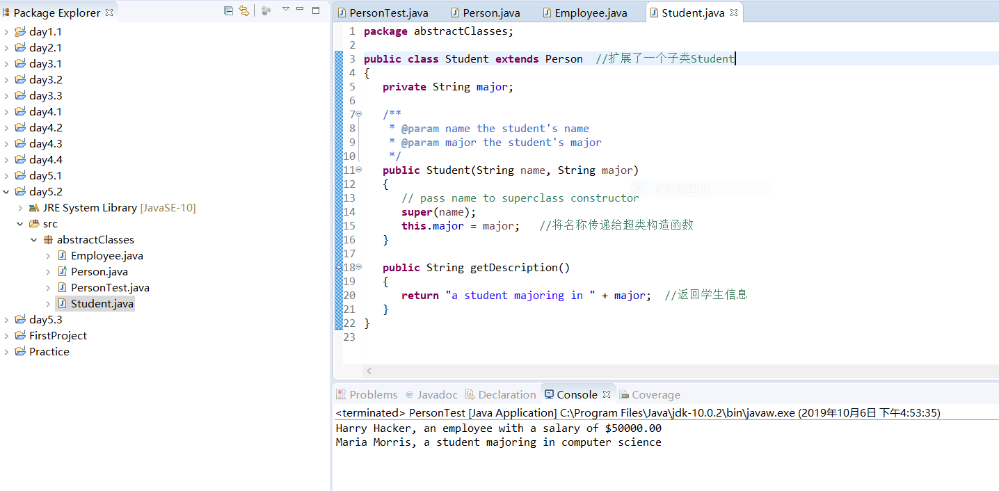This screenshot has height=491, width=999.
Task: Open the Javadoc view tab
Action: click(x=431, y=394)
